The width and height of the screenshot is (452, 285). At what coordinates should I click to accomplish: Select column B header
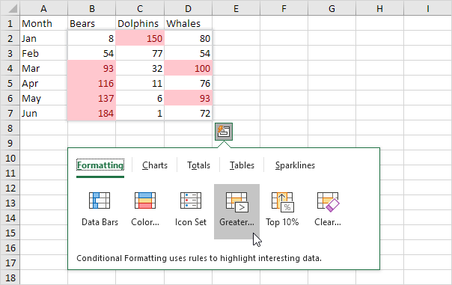(91, 8)
